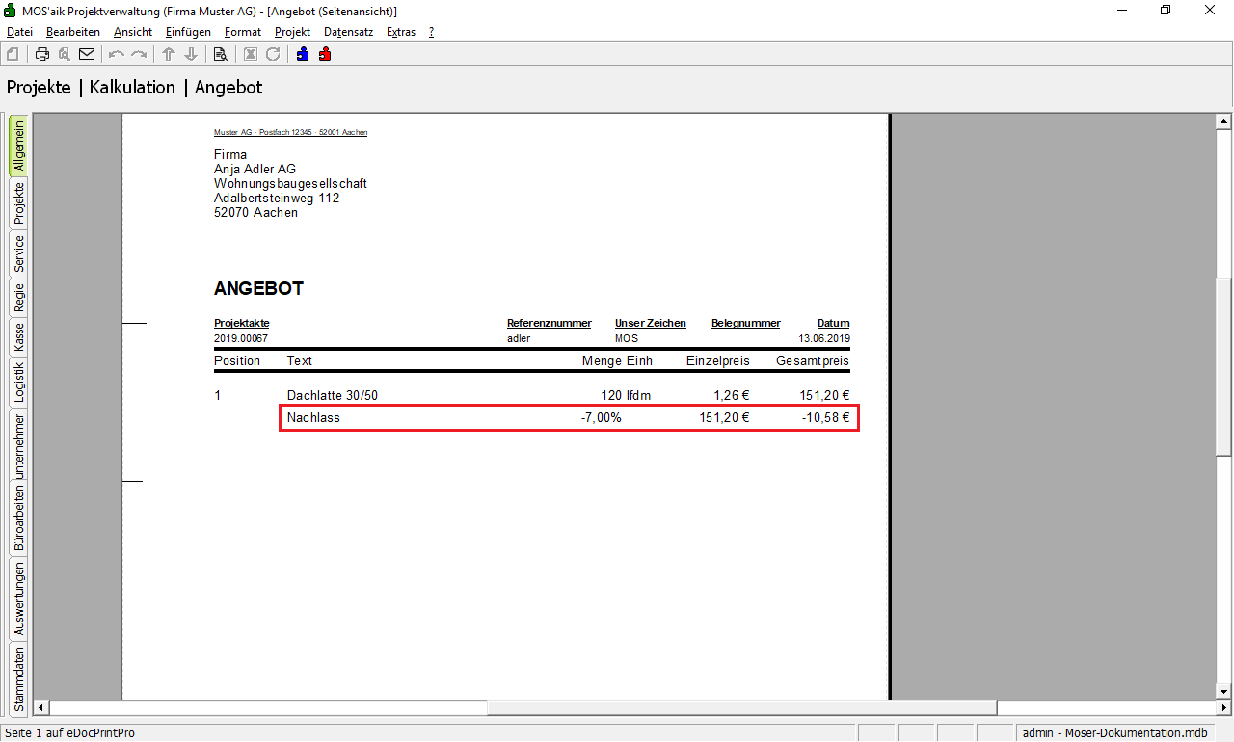
Task: Click the printer icon in the toolbar
Action: 42,54
